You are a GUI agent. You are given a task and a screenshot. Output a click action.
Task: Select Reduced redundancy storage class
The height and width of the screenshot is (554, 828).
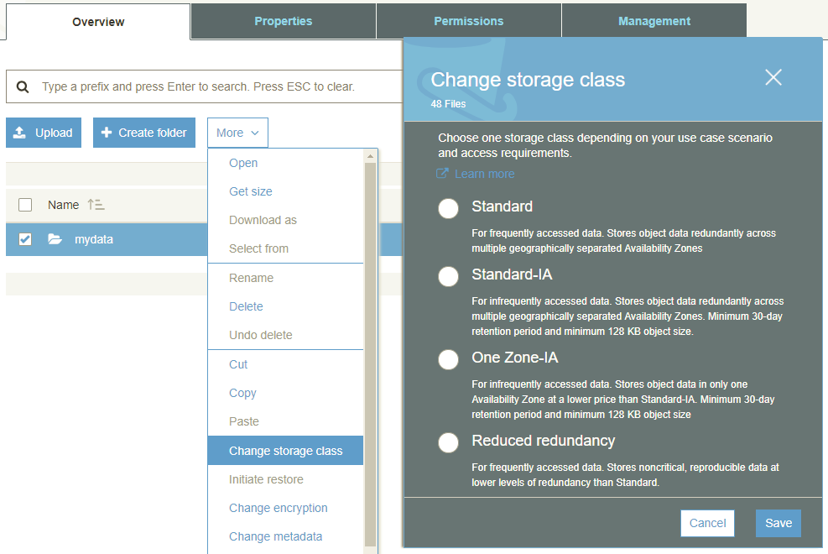pyautogui.click(x=448, y=442)
